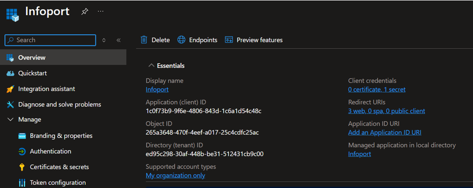
Task: Click the Delete button label
Action: 160,40
